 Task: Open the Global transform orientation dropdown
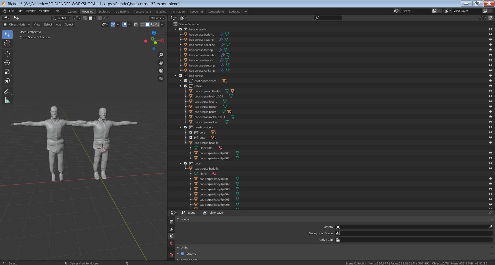point(62,18)
